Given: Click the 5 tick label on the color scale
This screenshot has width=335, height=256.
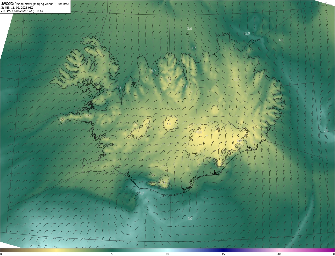Looking at the screenshot, I should (112, 254).
